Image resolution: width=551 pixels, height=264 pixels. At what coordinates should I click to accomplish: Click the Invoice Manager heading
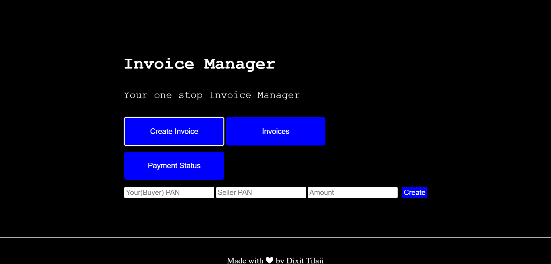tap(200, 64)
